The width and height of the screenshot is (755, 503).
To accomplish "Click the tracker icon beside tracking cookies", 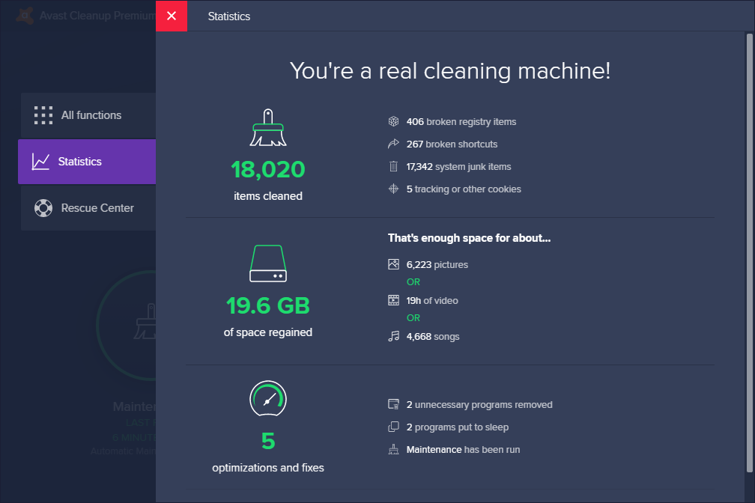I will (x=393, y=189).
